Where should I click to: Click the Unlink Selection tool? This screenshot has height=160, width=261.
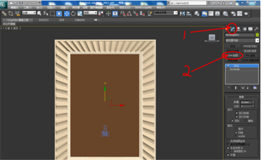point(10,13)
